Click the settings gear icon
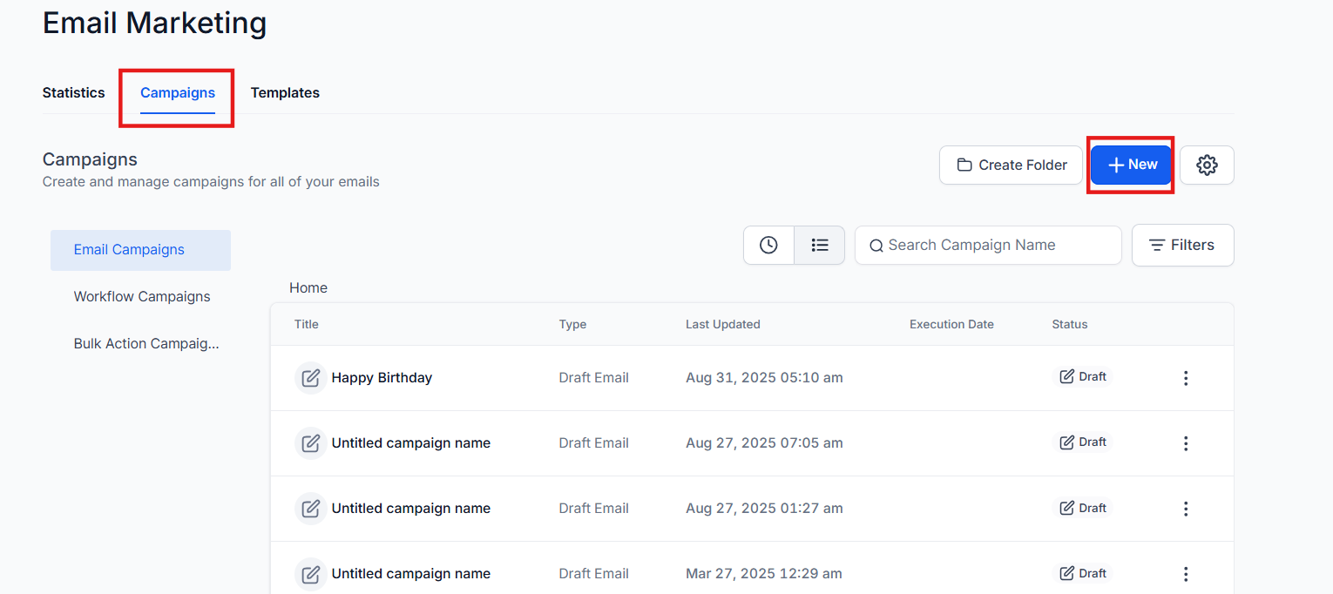The width and height of the screenshot is (1333, 594). tap(1206, 165)
